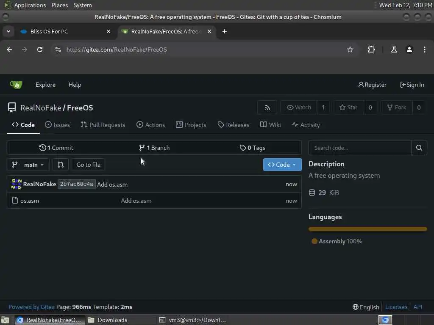This screenshot has width=434, height=325.
Task: Open the API footer link
Action: [417, 307]
